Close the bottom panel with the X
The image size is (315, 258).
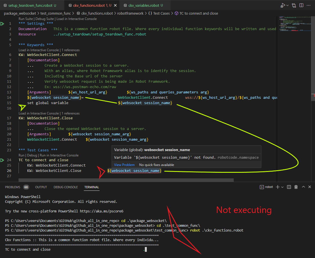tap(310, 187)
